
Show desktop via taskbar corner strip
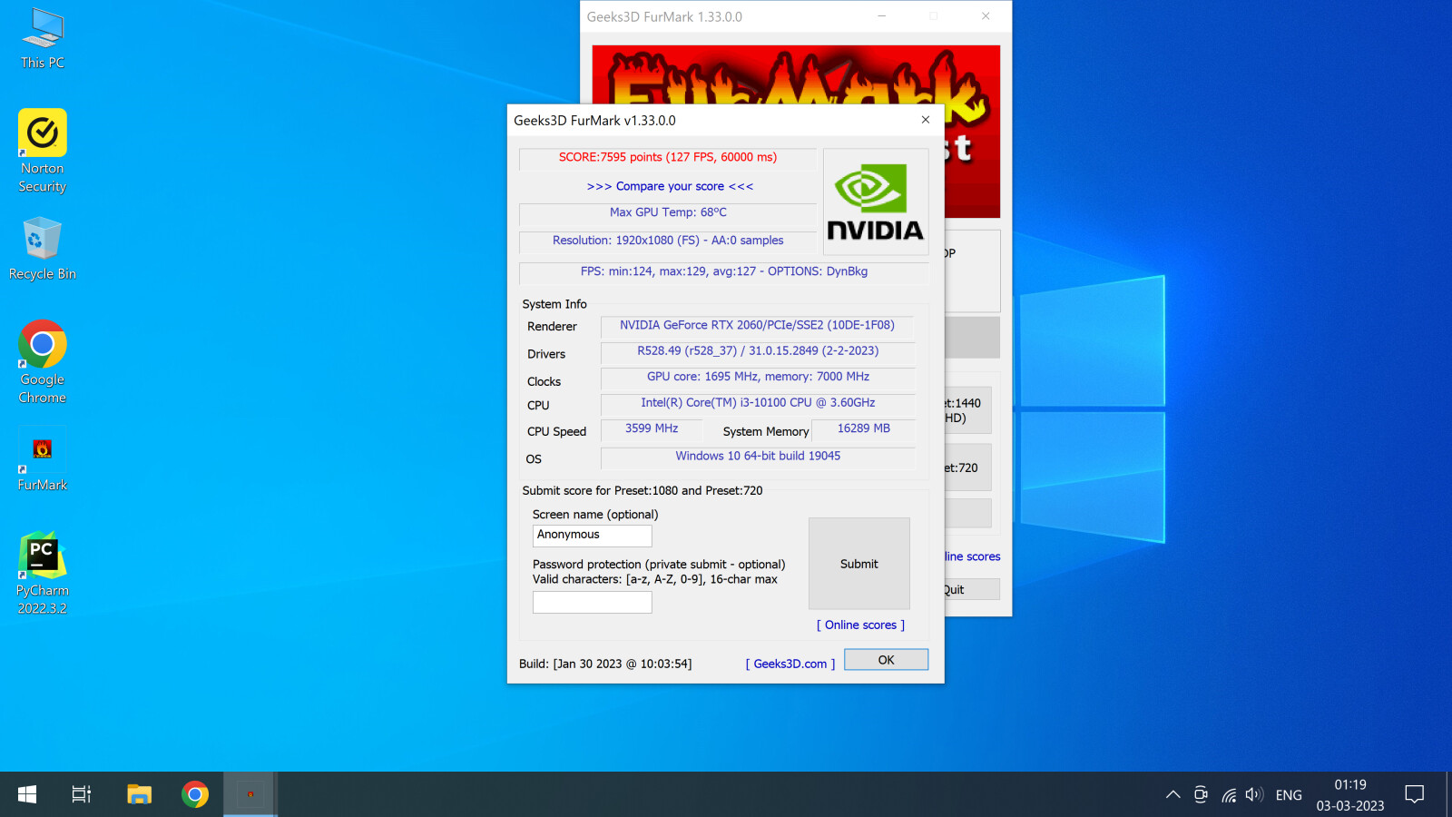[x=1448, y=794]
